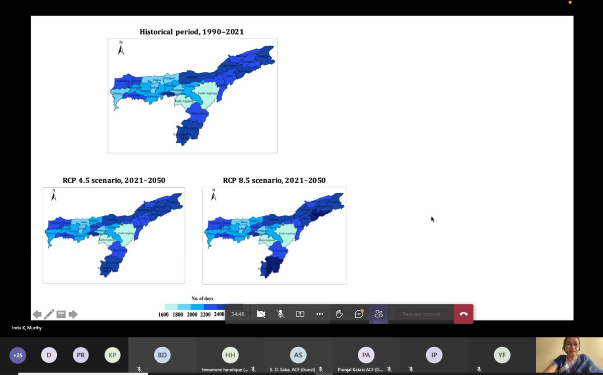603x375 pixels.
Task: Unmute the microphone in meeting toolbar
Action: (x=280, y=314)
